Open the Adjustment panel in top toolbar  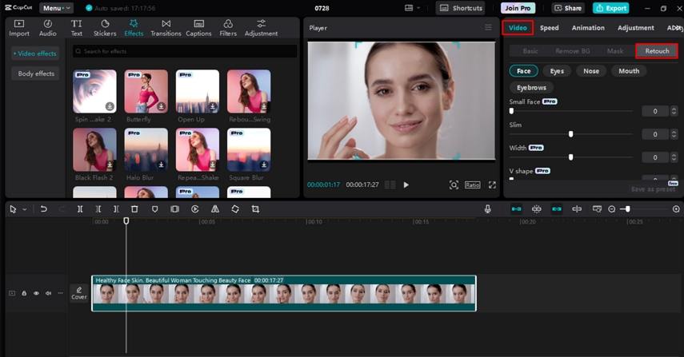click(261, 28)
